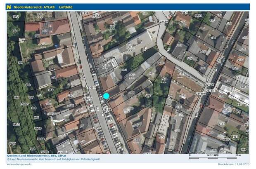Click the copyright disclaimer text
This screenshot has height=169, width=256.
54,159
